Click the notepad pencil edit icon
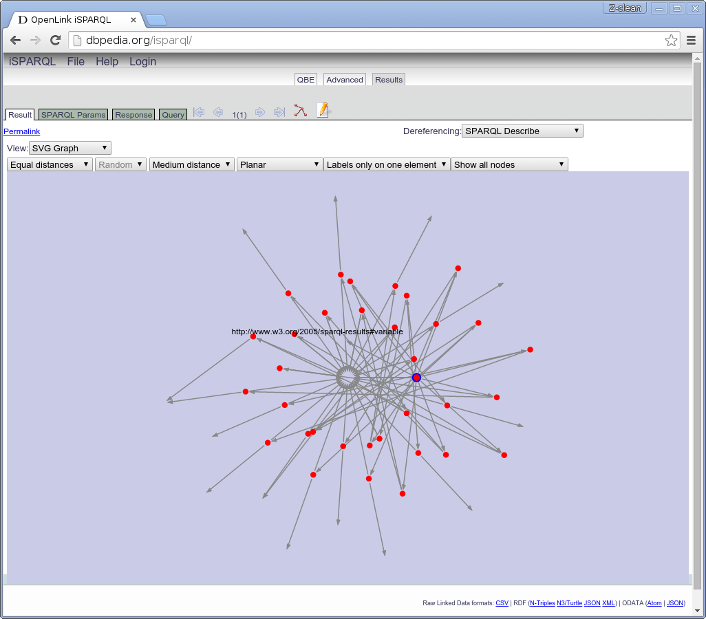 (x=323, y=110)
